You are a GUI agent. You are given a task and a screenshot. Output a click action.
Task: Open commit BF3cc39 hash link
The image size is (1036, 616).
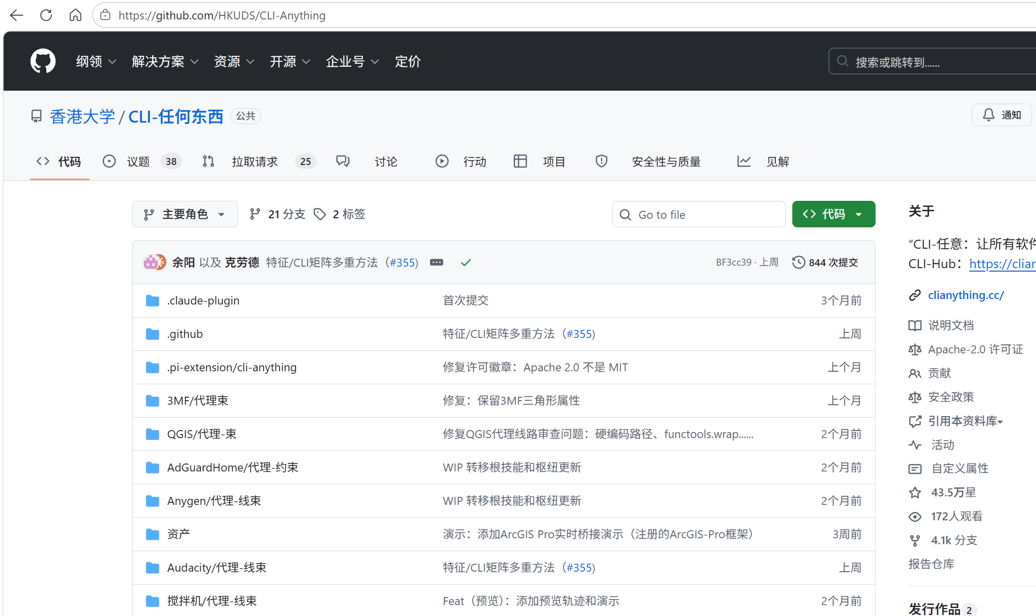(x=734, y=262)
